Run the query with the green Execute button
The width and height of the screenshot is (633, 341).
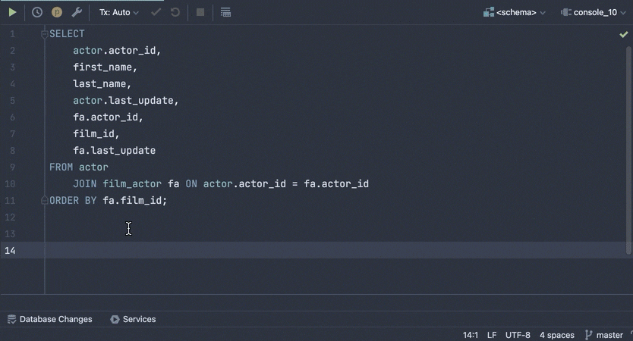[x=12, y=12]
